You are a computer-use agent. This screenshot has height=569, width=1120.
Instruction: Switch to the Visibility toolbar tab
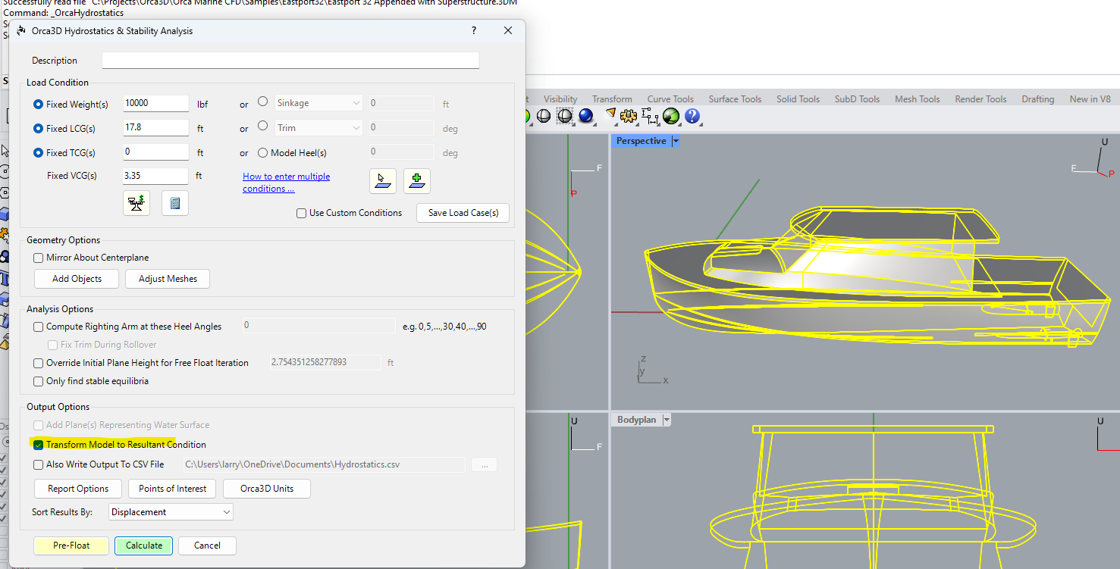click(x=560, y=99)
